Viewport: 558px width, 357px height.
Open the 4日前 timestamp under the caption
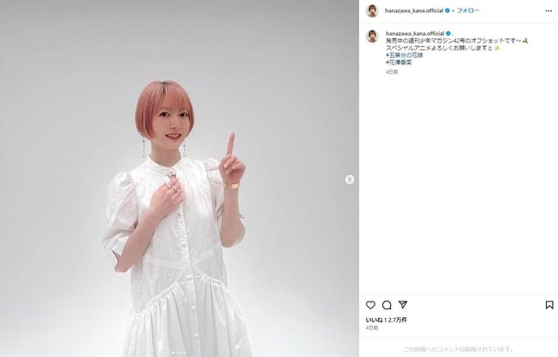click(392, 72)
